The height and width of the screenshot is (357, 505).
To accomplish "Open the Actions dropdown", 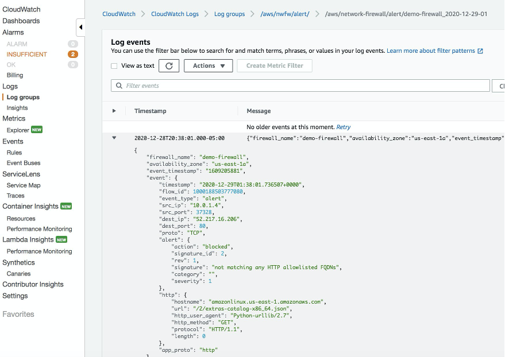I will tap(208, 65).
